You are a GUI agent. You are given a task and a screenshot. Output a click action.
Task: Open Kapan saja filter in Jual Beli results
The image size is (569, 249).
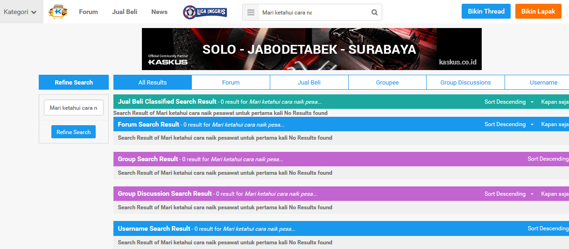pyautogui.click(x=555, y=102)
